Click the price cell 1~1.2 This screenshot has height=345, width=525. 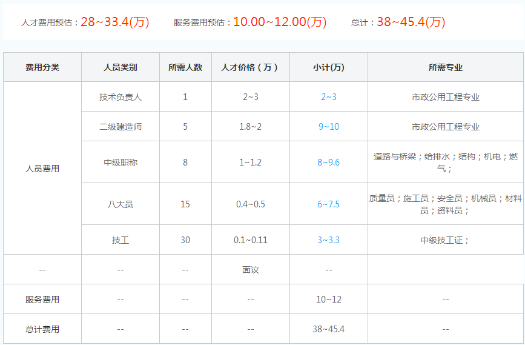tap(251, 162)
